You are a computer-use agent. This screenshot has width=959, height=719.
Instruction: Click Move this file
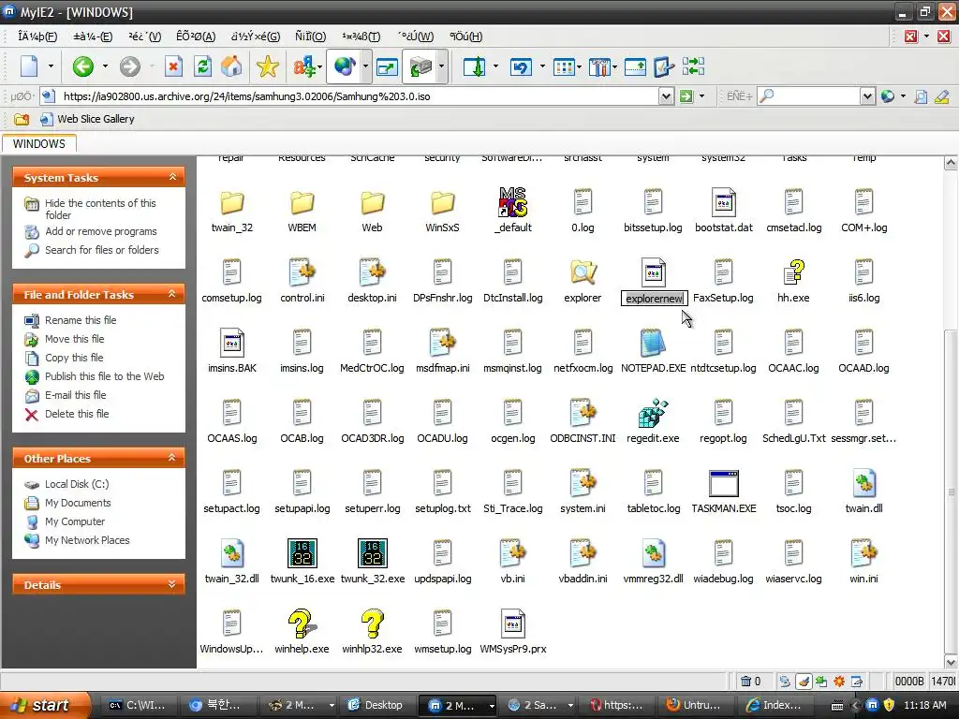pyautogui.click(x=75, y=339)
